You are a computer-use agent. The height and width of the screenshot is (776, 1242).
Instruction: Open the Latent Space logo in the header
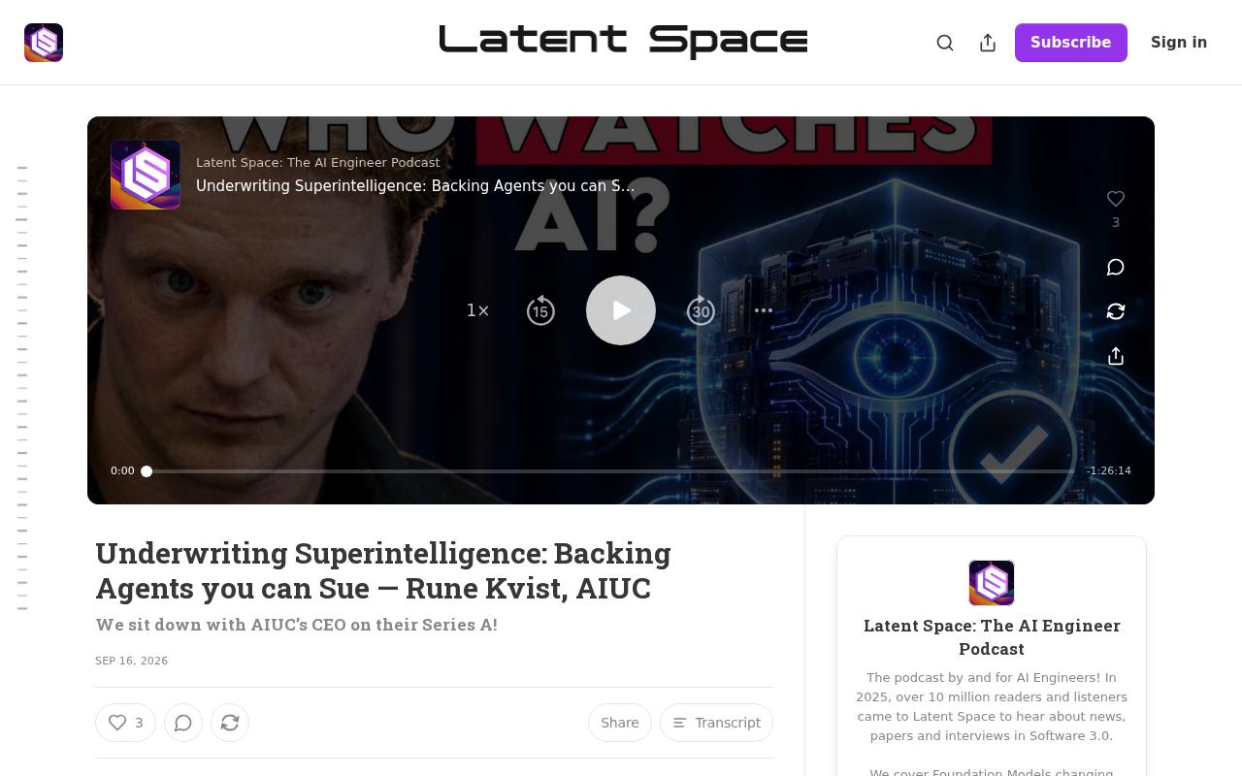[x=44, y=43]
